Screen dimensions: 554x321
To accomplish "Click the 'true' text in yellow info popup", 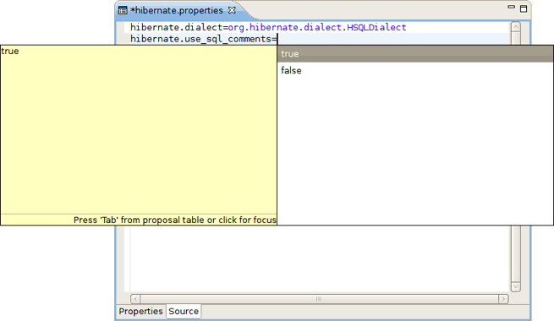I will coord(10,52).
